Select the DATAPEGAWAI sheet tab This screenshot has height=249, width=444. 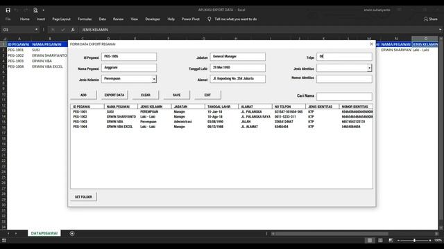point(44,233)
